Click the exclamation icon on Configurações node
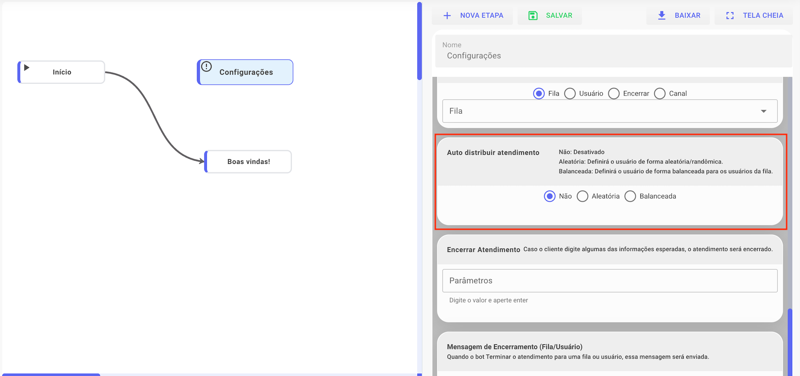 (206, 67)
